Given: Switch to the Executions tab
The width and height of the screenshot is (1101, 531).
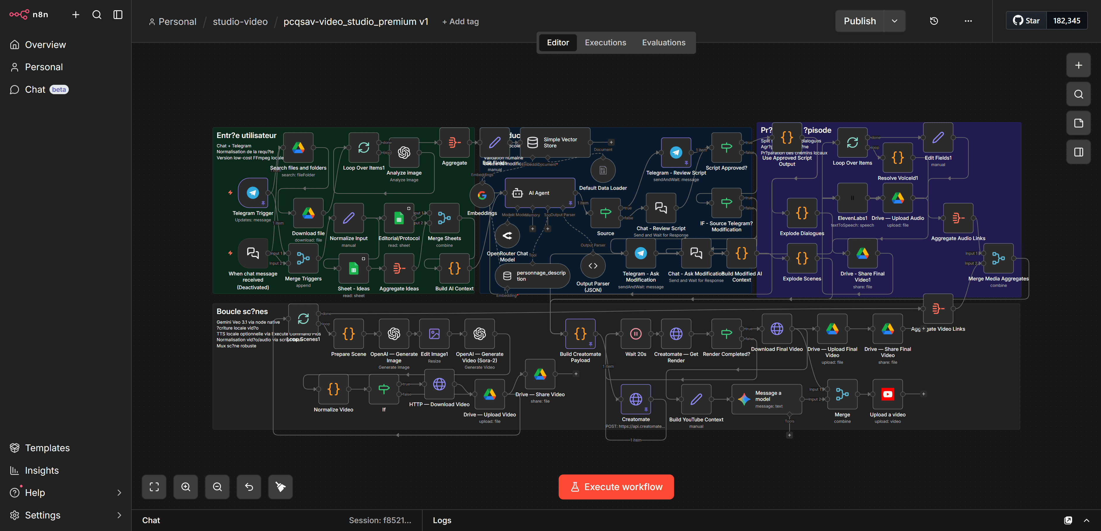Looking at the screenshot, I should pos(605,42).
